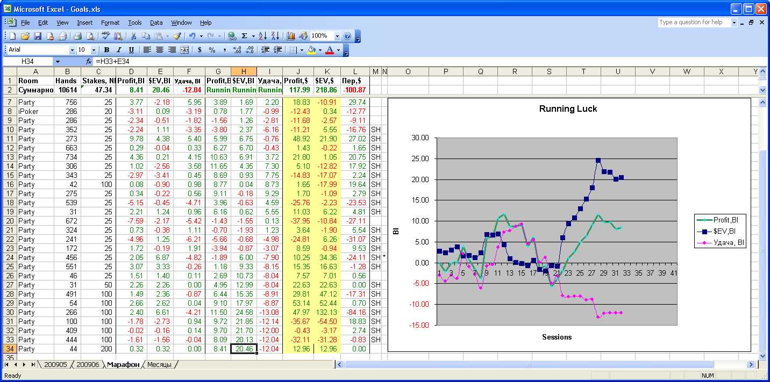The image size is (770, 382).
Task: Open Print Preview from the toolbar
Action: coord(90,36)
